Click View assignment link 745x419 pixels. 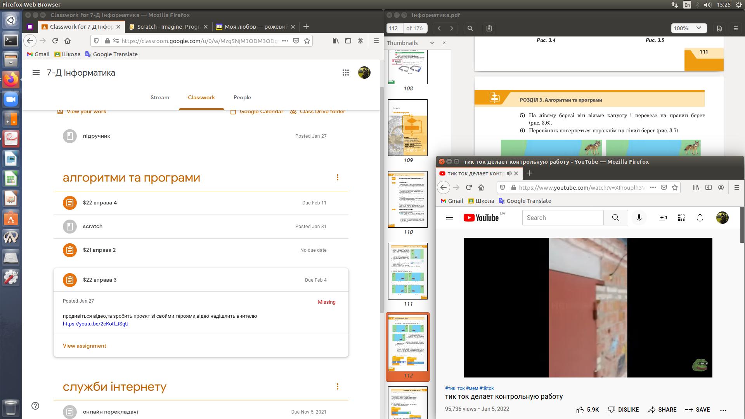(84, 346)
